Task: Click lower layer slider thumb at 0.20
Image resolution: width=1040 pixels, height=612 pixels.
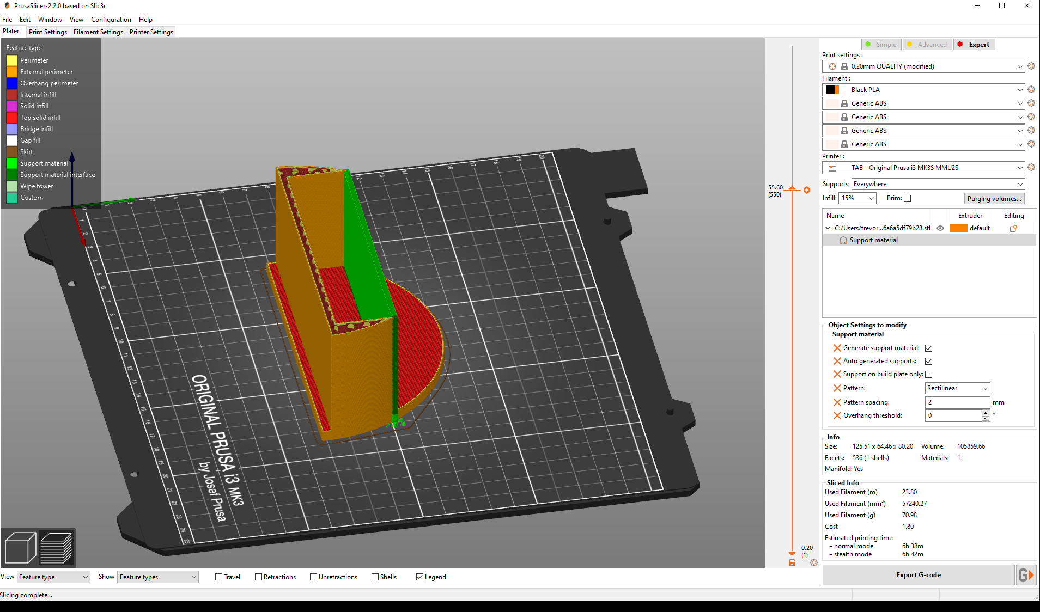Action: pyautogui.click(x=792, y=553)
